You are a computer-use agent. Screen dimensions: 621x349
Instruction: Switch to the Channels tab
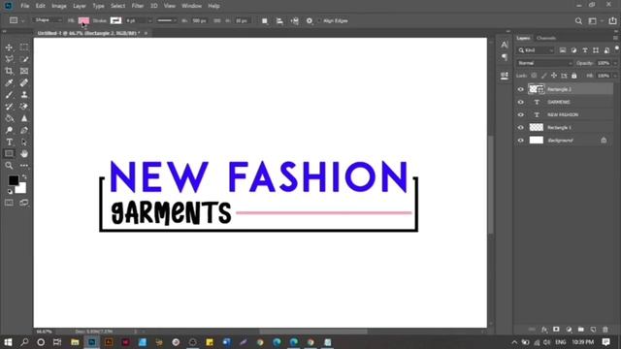546,38
